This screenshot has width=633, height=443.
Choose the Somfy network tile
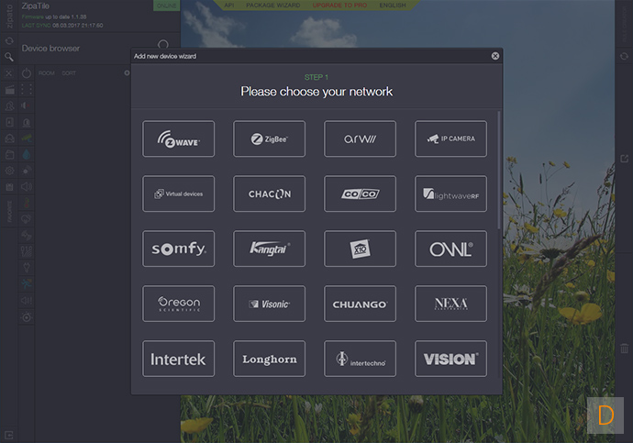click(179, 249)
